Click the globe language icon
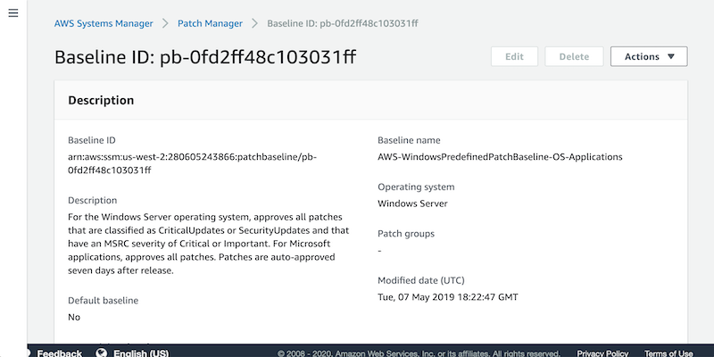Image resolution: width=714 pixels, height=357 pixels. [102, 353]
